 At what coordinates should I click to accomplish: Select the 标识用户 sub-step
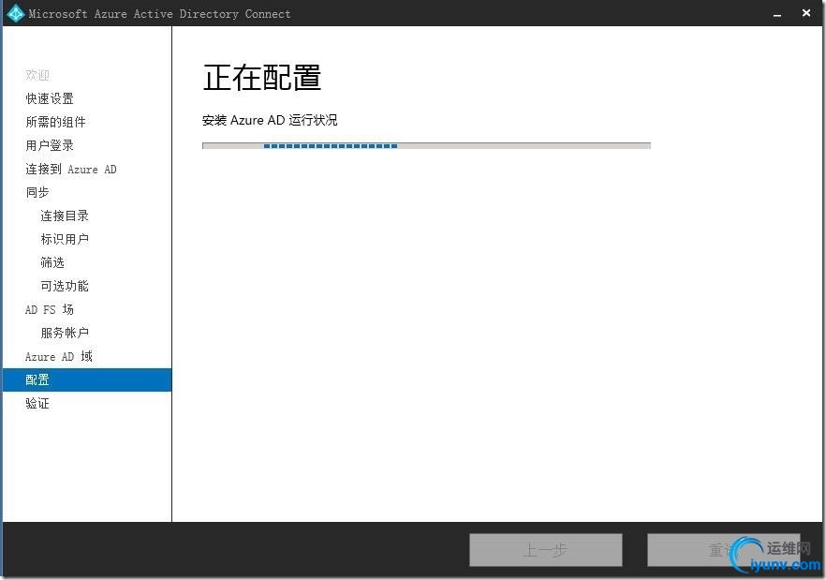pyautogui.click(x=65, y=239)
